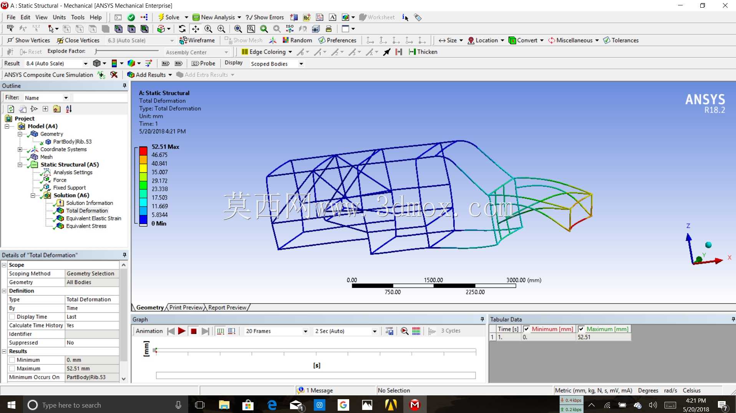Screen dimensions: 736x413
Task: Open the Scoped Bodies display dropdown
Action: (301, 64)
